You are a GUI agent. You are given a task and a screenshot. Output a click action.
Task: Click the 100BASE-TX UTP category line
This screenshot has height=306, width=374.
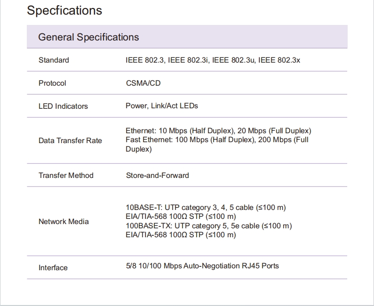click(208, 226)
